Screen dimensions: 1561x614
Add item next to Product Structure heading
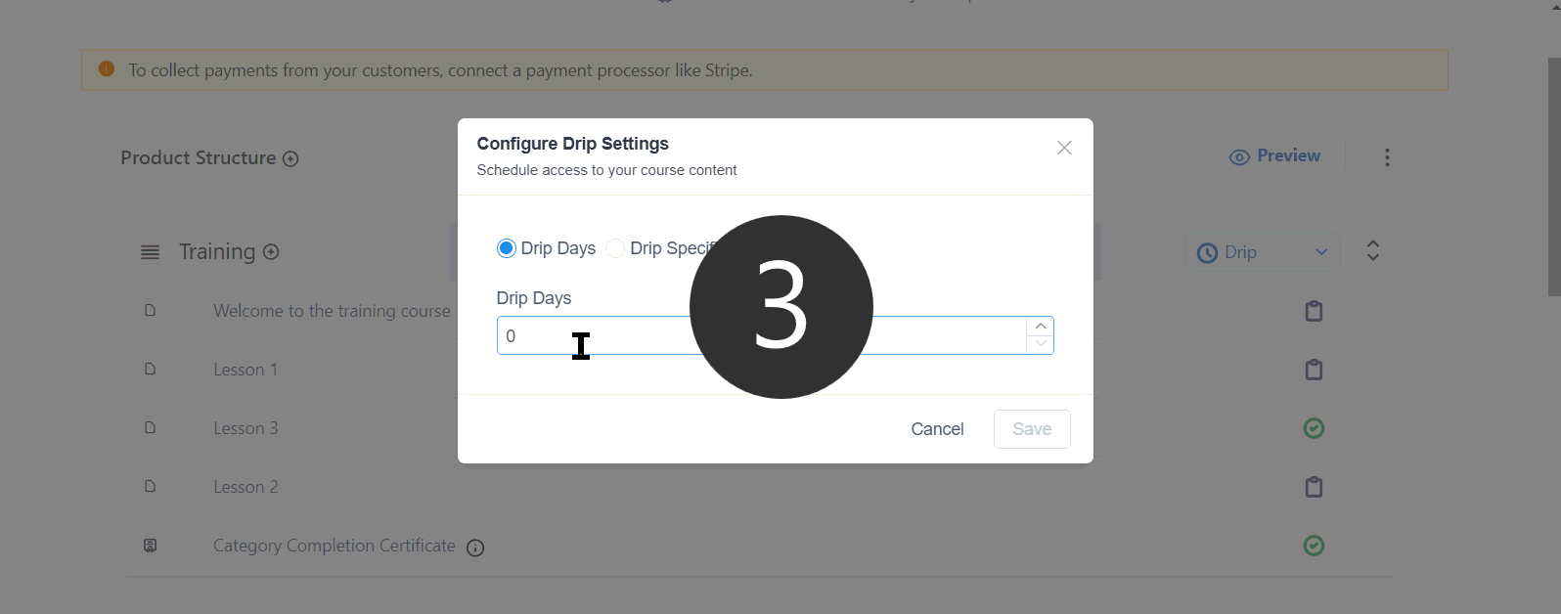[x=290, y=158]
